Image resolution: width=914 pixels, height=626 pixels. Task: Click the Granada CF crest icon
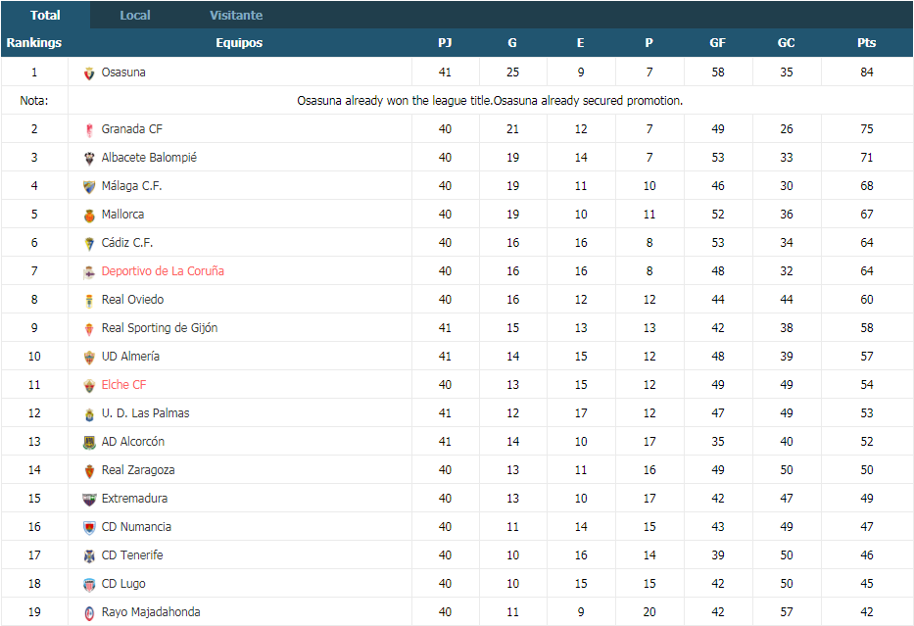pyautogui.click(x=89, y=130)
